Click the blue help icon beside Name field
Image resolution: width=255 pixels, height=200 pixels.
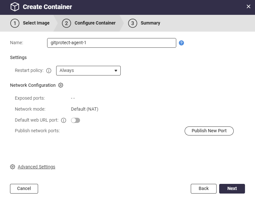pos(181,43)
